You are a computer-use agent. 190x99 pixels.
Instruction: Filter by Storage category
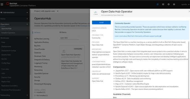tap(37, 81)
